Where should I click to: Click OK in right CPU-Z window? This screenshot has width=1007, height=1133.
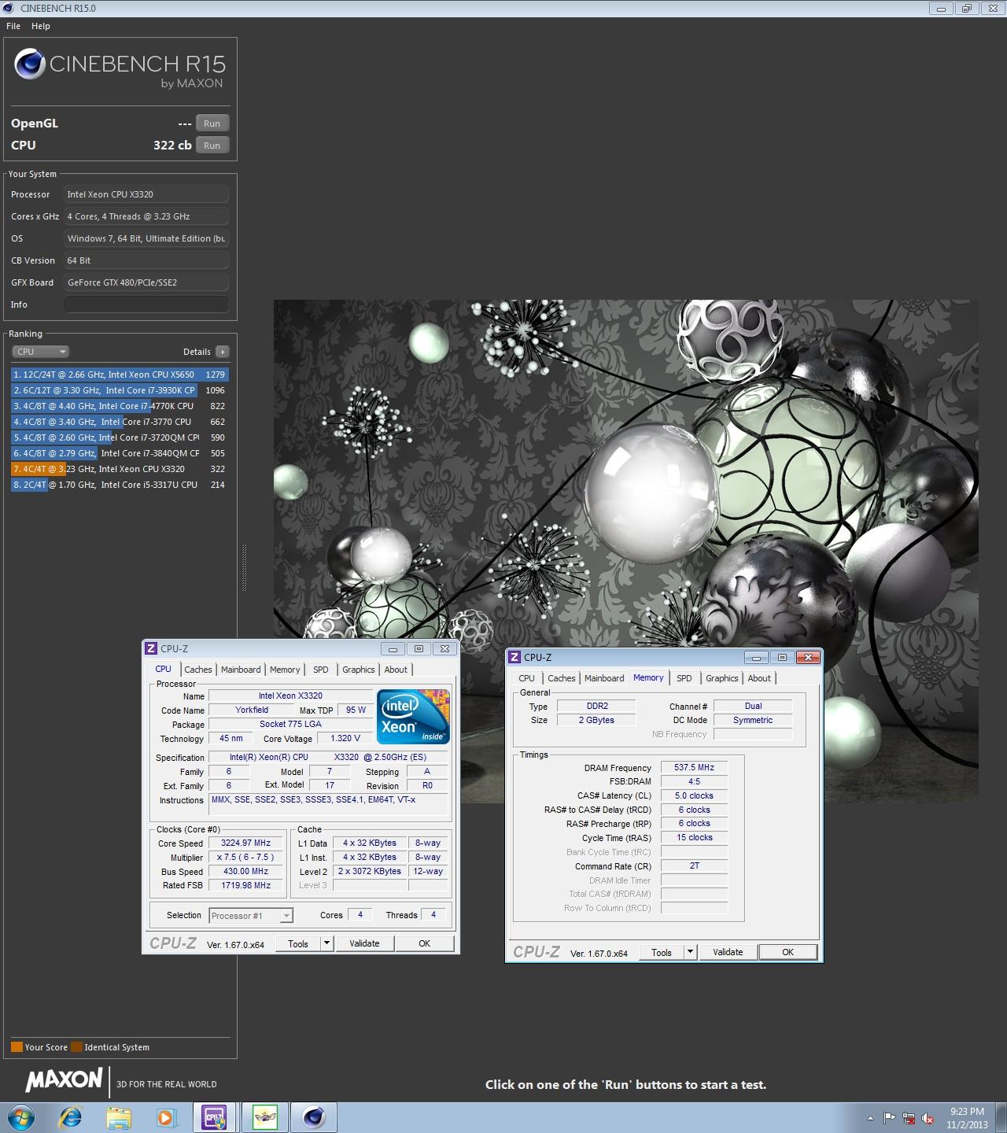788,952
